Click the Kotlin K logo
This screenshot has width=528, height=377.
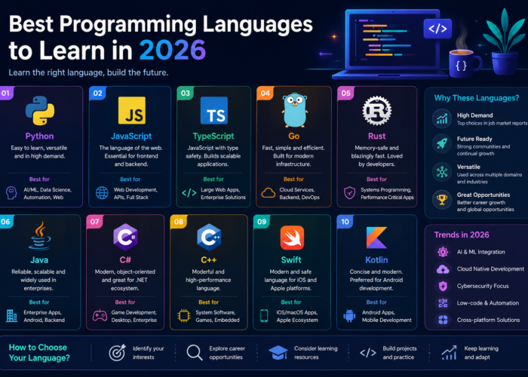tap(376, 238)
